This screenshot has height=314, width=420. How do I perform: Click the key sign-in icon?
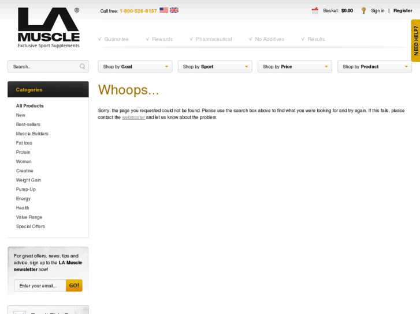363,10
